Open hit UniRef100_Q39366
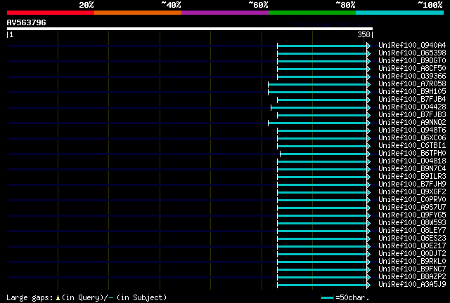 412,76
